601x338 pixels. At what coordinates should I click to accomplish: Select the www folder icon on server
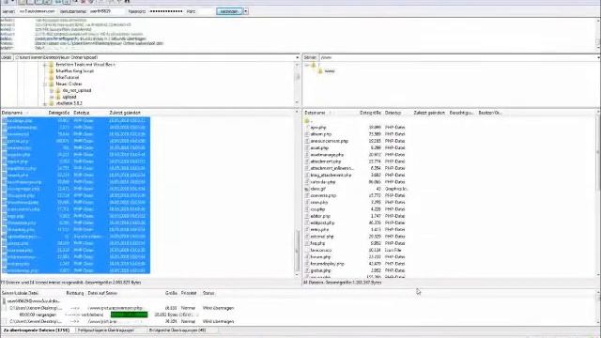(320, 71)
